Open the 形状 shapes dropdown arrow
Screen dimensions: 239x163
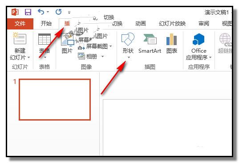point(129,58)
